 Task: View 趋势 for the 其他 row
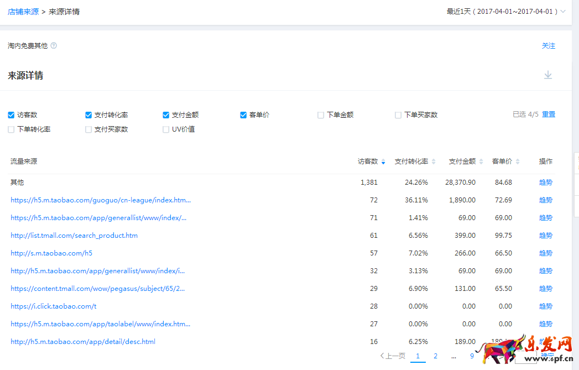[x=545, y=183]
